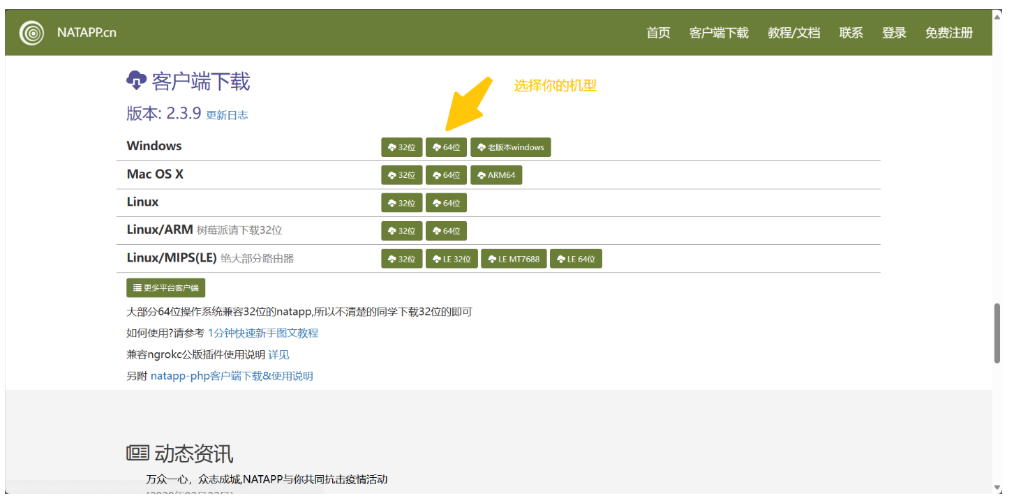Screen dimensions: 1014x503
Task: Go to 教程/文档 in navigation
Action: (793, 33)
